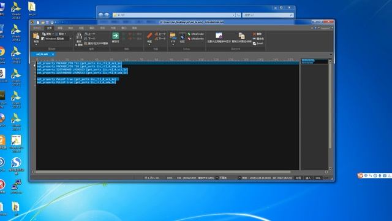Open the Vivado 2015.4 desktop shortcut

16,33
